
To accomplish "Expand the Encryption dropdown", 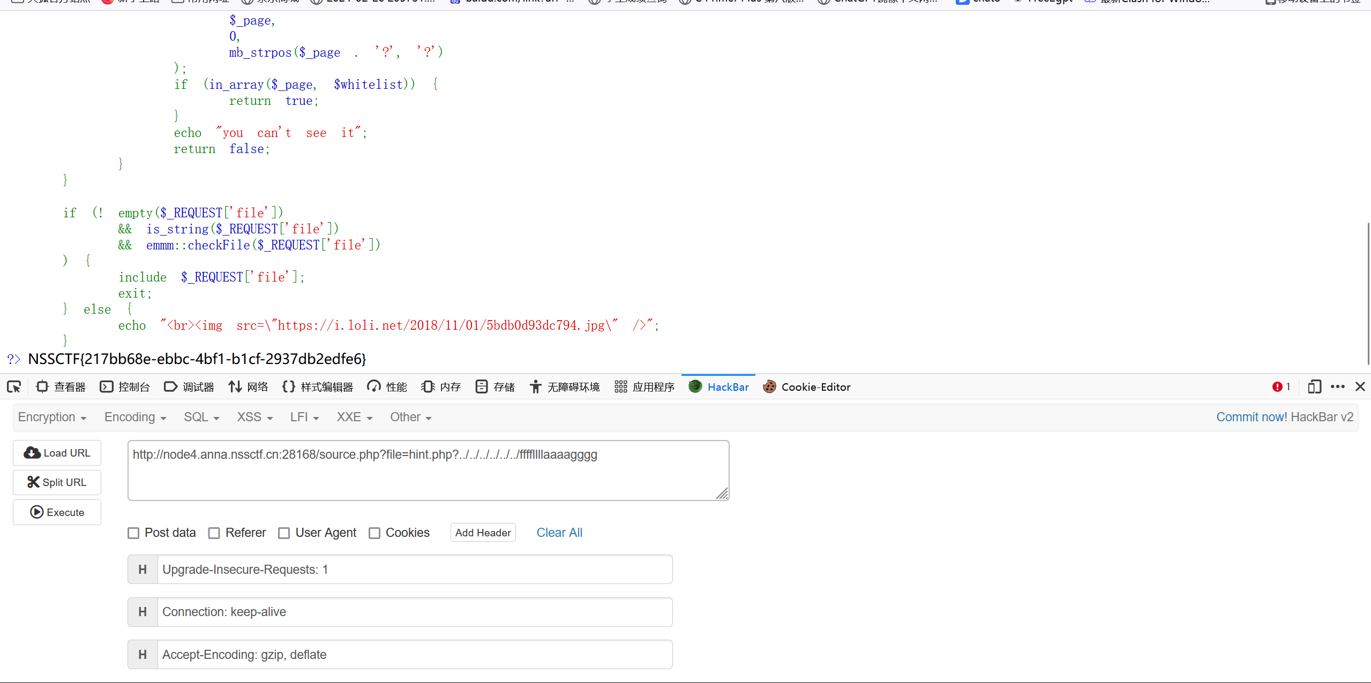I will pyautogui.click(x=52, y=418).
